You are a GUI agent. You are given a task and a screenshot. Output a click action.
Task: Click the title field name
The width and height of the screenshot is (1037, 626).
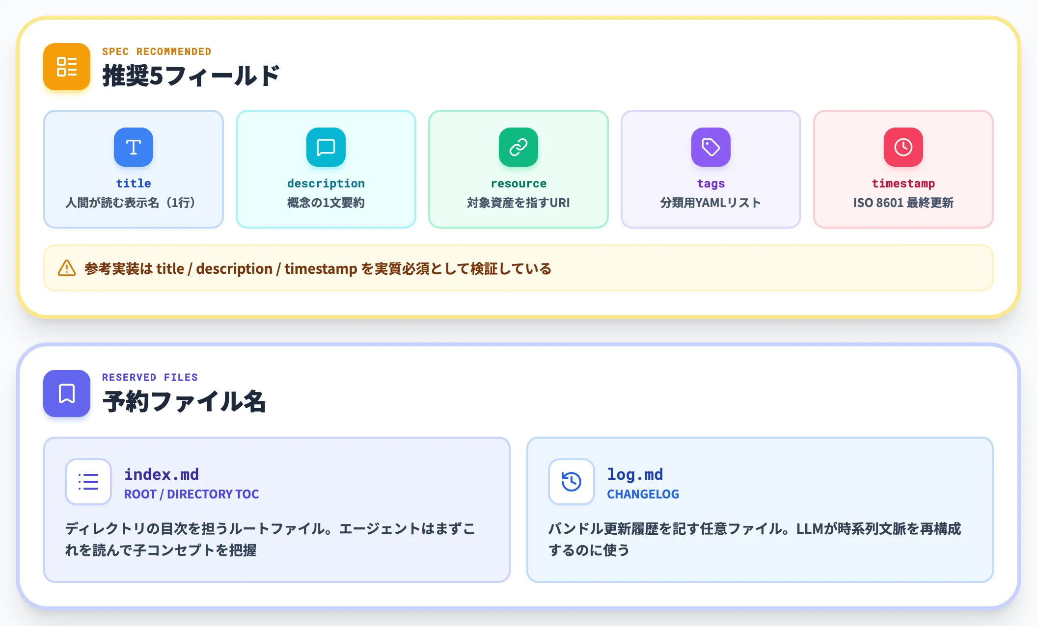[x=134, y=183]
